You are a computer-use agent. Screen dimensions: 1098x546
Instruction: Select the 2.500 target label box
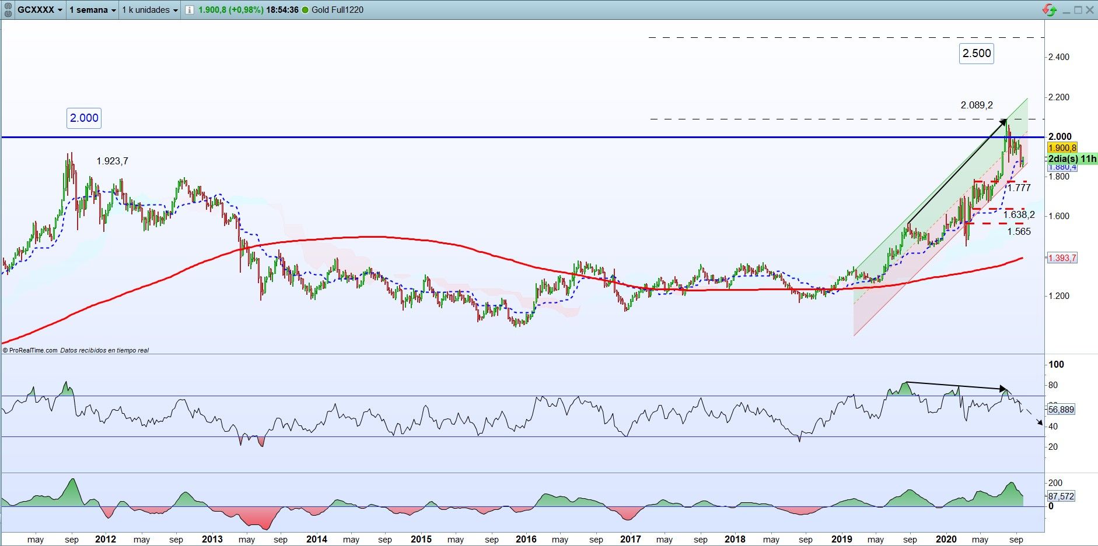tap(977, 54)
